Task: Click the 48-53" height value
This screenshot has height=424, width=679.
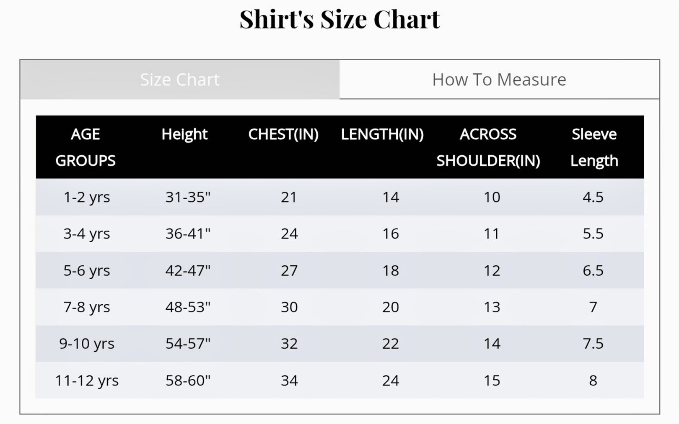Action: tap(188, 307)
